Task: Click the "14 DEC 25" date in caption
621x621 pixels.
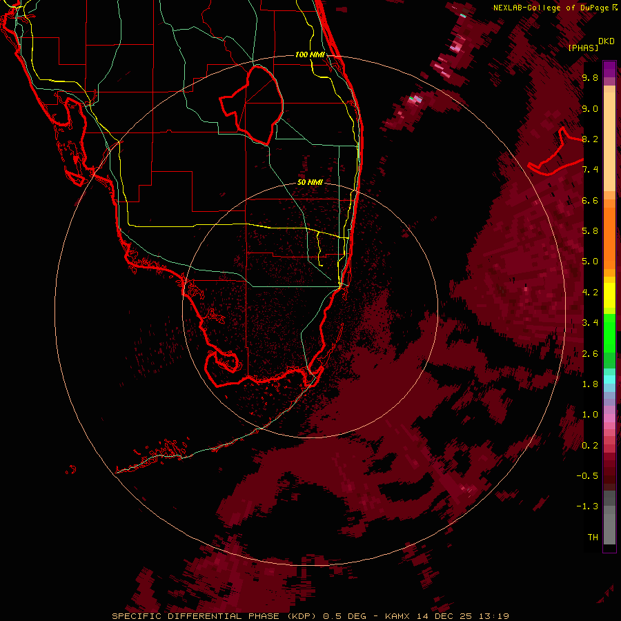Action: (x=443, y=616)
